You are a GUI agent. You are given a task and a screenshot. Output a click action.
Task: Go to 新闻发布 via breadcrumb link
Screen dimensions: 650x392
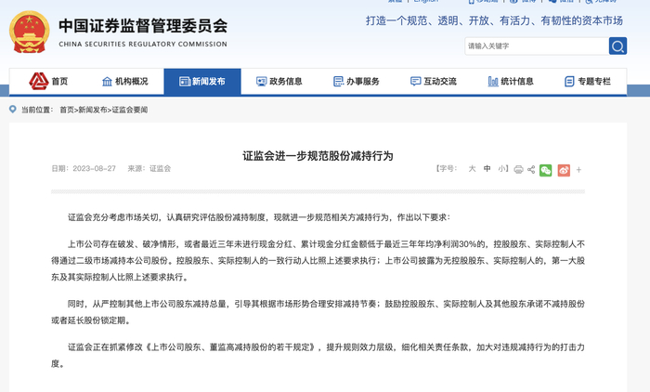pos(93,110)
